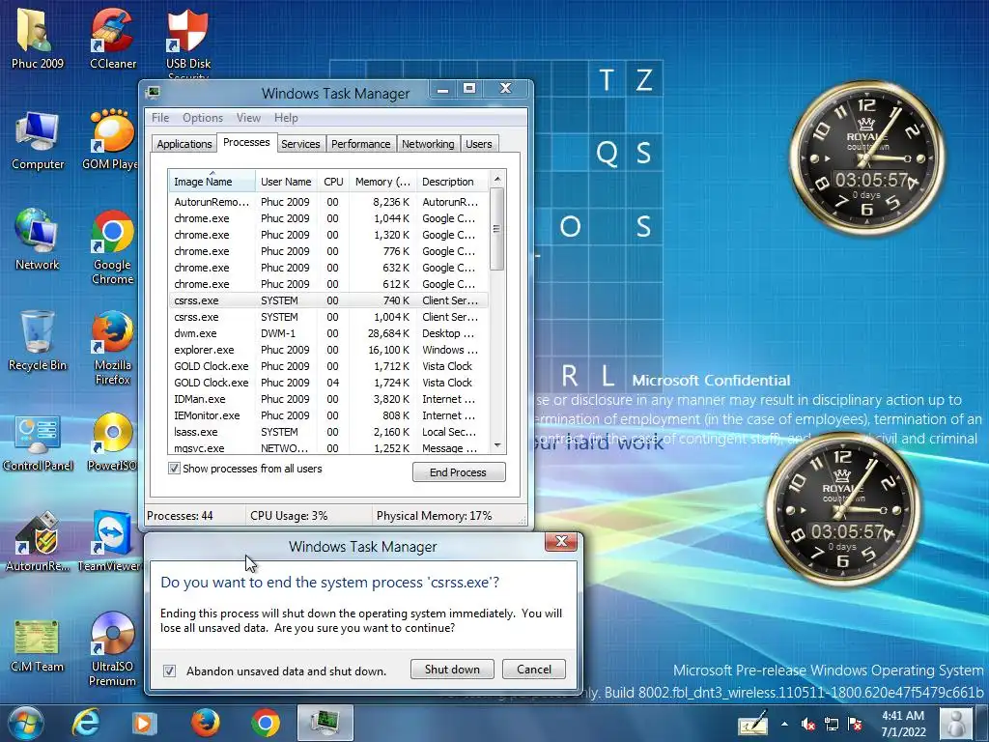Open the C.M Team desktop icon
This screenshot has height=742, width=989.
37,644
